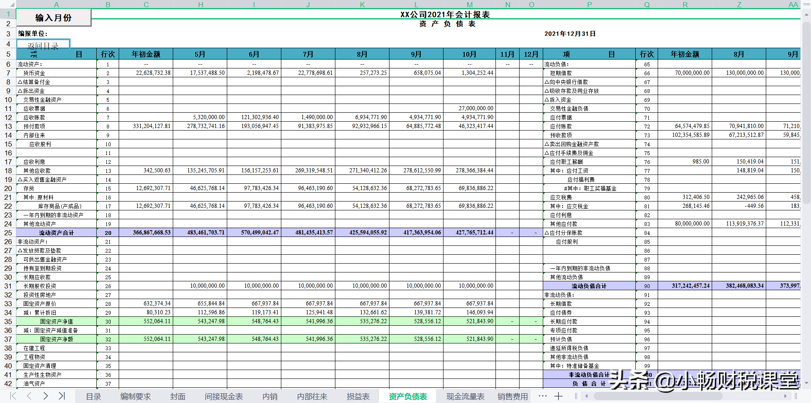Click the horizontal scrollbar thumb

point(658,396)
